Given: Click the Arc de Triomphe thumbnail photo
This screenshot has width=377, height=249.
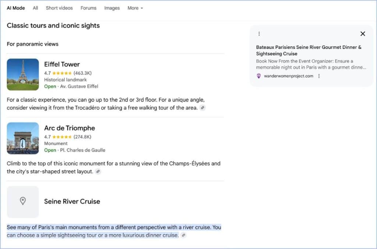Looking at the screenshot, I should tap(23, 138).
